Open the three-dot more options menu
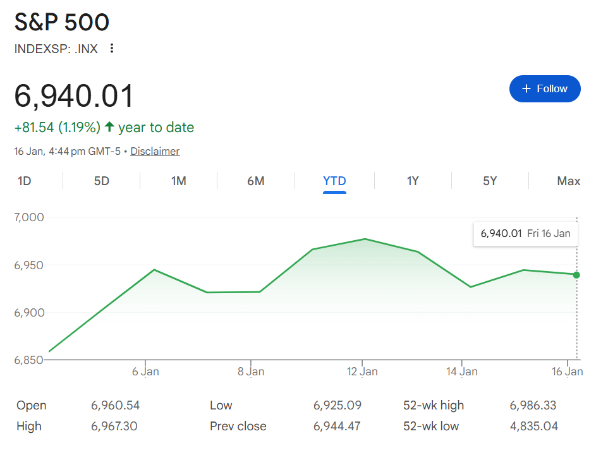Screen dimensions: 596x472 click(x=112, y=48)
